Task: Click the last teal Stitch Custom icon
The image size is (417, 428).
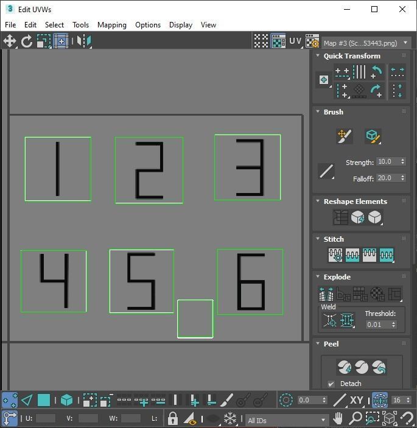Action: click(x=387, y=255)
